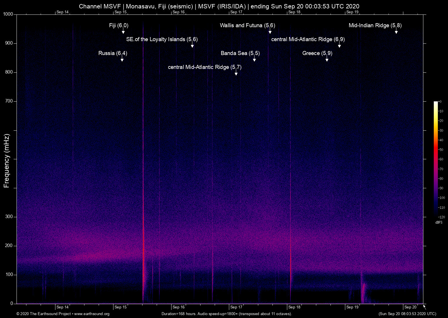Select the Sep 17 bottom axis date label
448x318 pixels.
click(x=236, y=307)
